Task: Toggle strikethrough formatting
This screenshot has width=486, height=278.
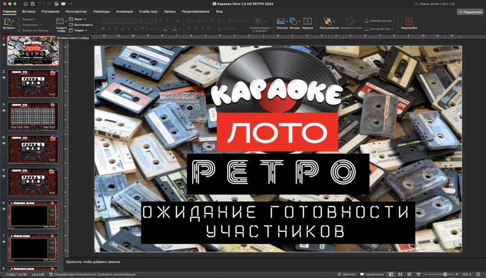Action: [x=122, y=29]
